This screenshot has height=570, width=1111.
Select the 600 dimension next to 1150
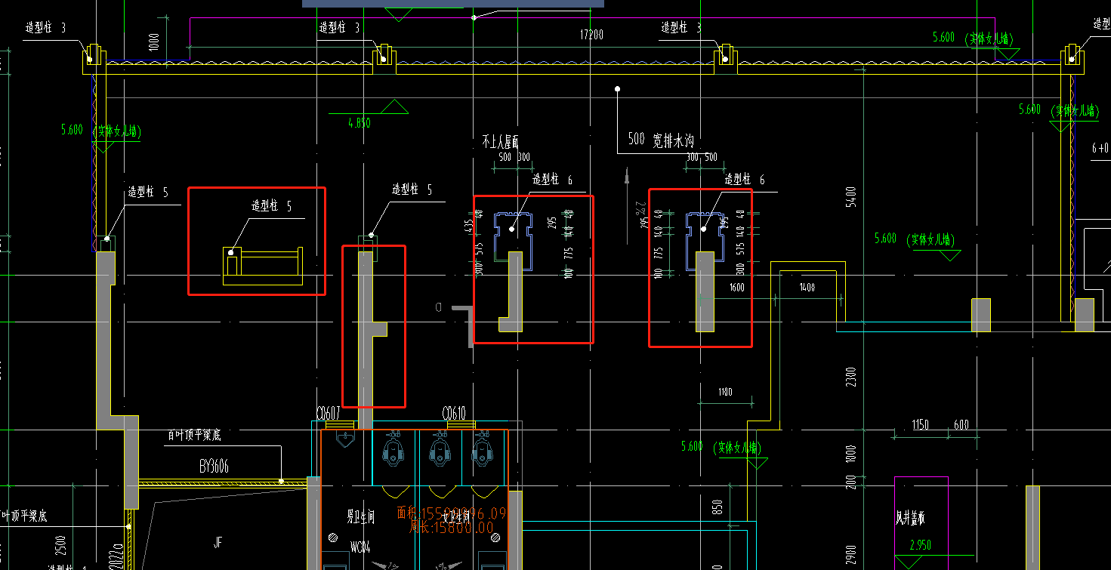pos(961,425)
